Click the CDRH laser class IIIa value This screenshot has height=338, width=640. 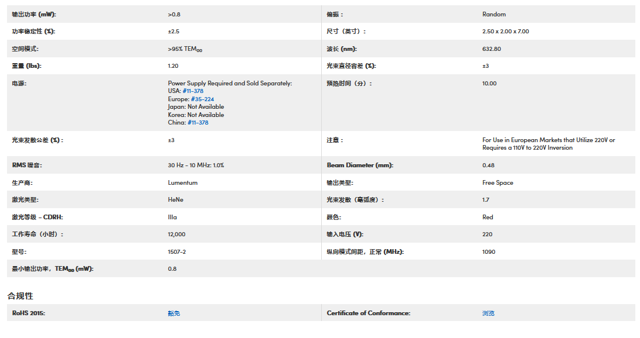click(172, 217)
